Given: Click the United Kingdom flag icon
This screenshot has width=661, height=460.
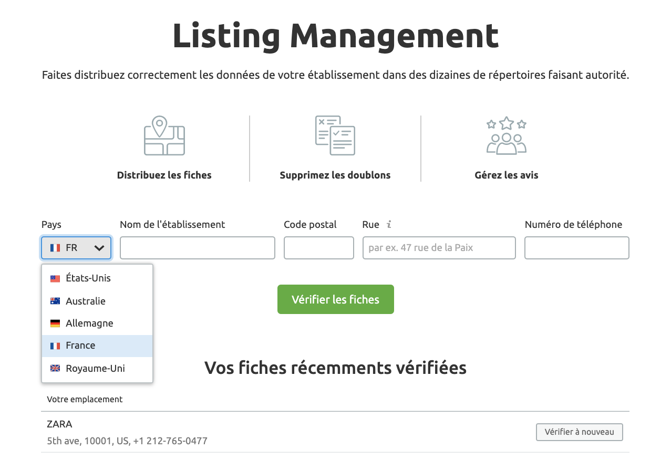Looking at the screenshot, I should tap(55, 369).
